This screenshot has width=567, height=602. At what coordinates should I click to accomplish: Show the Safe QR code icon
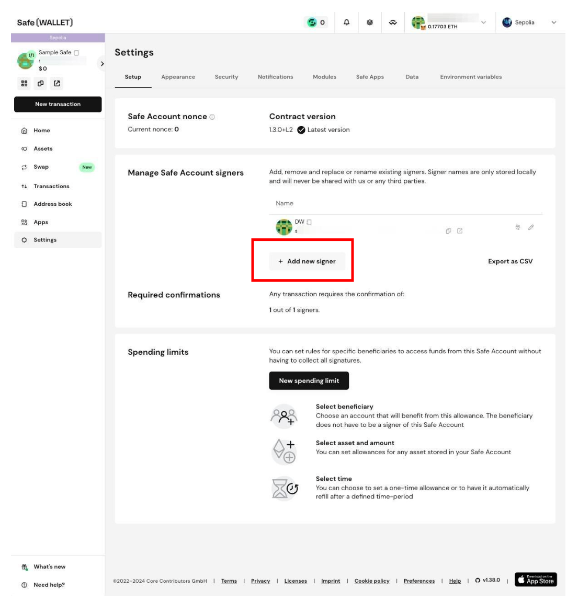pos(24,83)
